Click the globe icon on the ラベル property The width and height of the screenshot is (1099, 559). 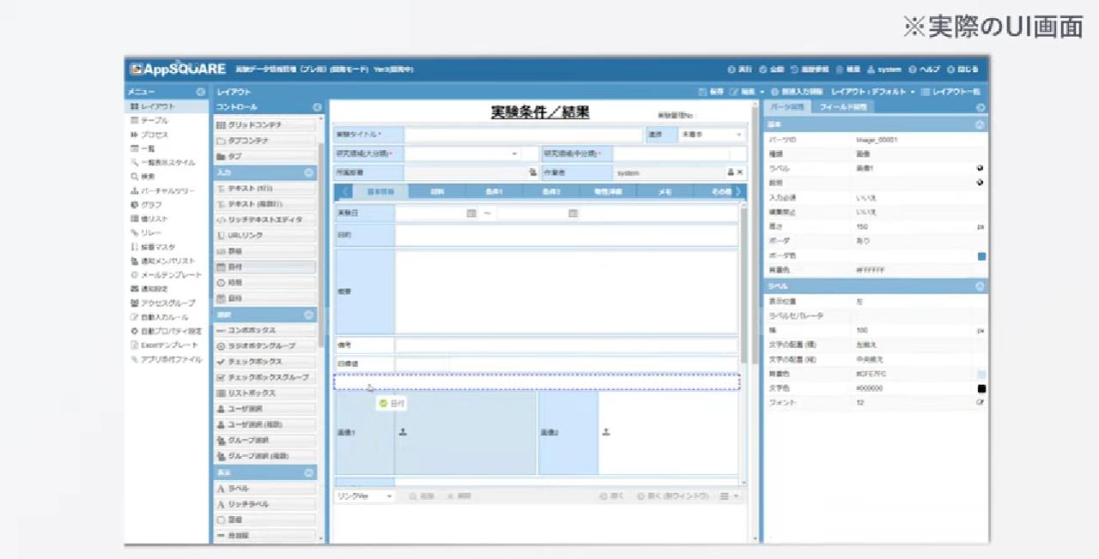[x=981, y=168]
